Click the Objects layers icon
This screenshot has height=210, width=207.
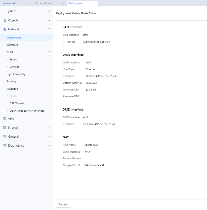coord(5,20)
